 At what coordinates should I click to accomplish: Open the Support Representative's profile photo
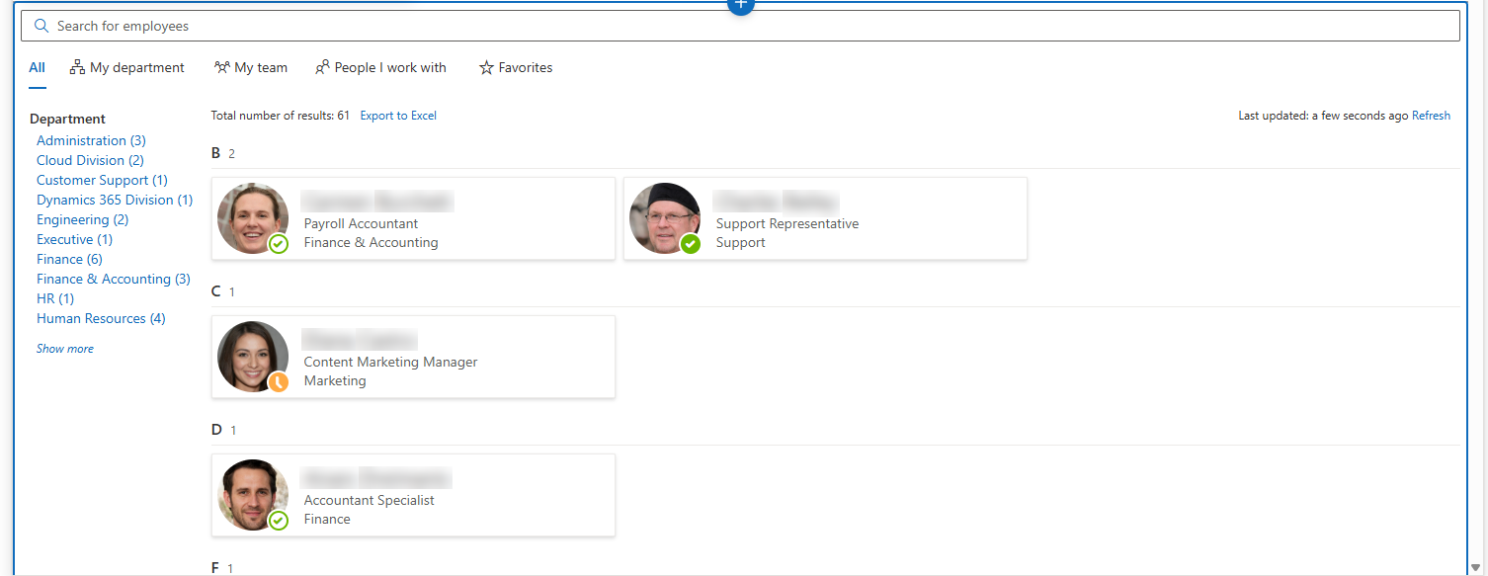(x=665, y=218)
